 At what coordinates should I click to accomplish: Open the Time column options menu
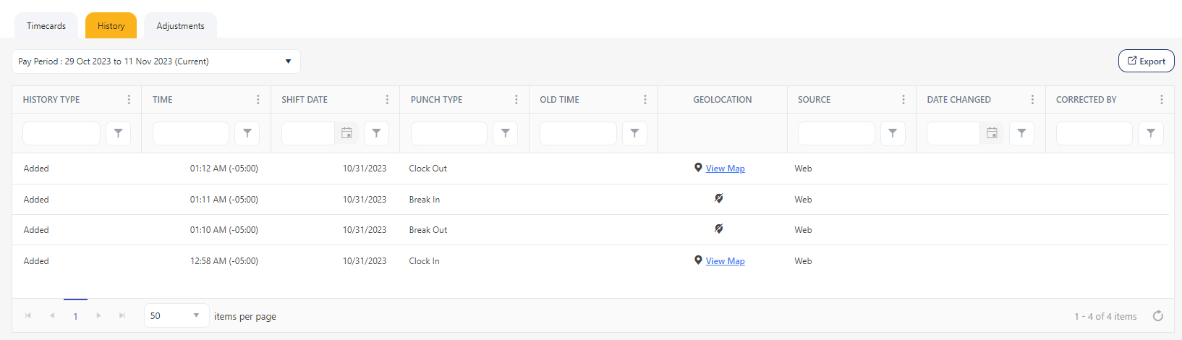click(258, 100)
